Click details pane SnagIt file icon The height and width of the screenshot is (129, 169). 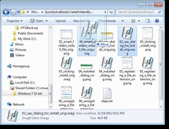pyautogui.click(x=12, y=116)
